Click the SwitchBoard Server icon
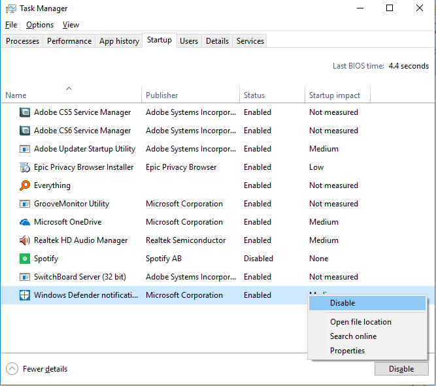Screen dimensions: 436x386 coord(25,277)
